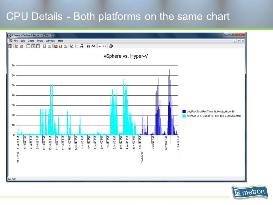Click the x-axis label 10:10:00 AM

(x=166, y=143)
